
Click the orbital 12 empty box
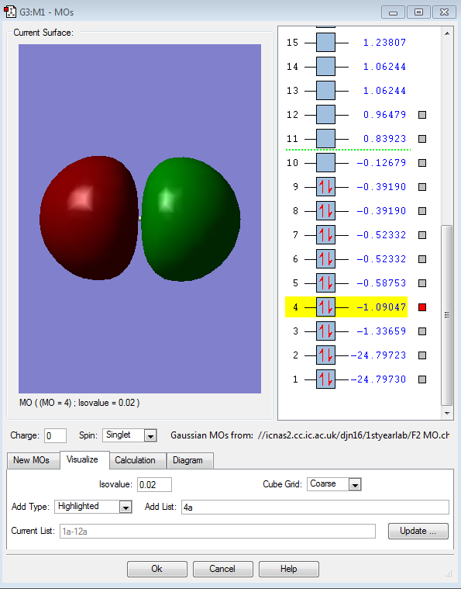pyautogui.click(x=325, y=115)
